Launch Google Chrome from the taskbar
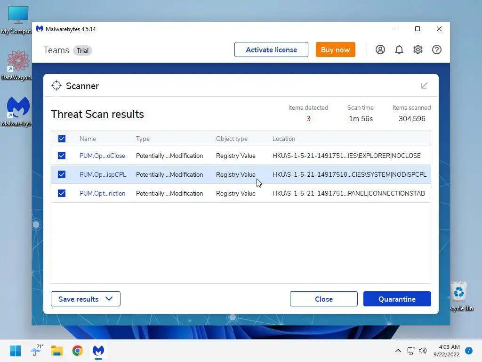The image size is (482, 362). point(78,351)
